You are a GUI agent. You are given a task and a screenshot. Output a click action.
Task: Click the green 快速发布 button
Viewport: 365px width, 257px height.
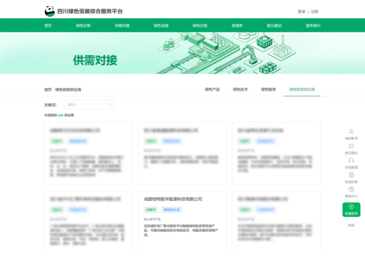click(x=352, y=209)
